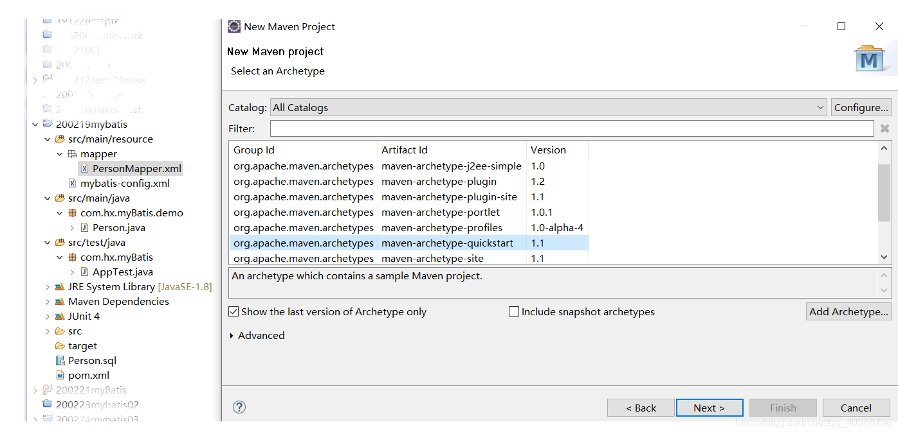898x434 pixels.
Task: Collapse the src/main/resource folder
Action: point(48,139)
